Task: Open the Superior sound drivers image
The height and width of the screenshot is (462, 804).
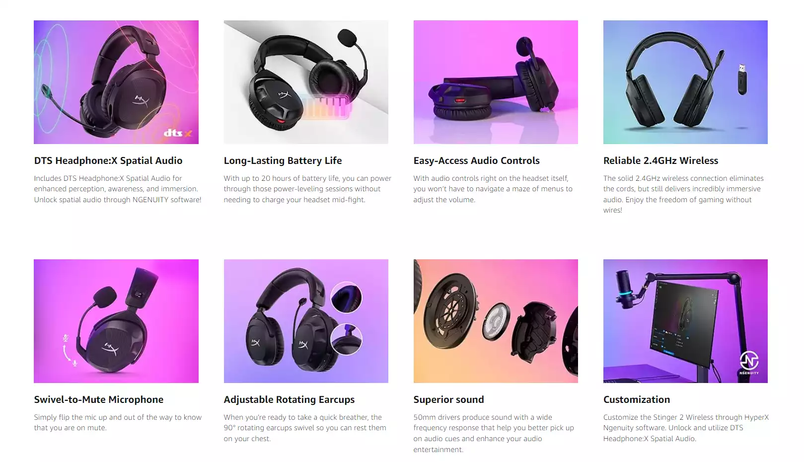Action: coord(496,321)
